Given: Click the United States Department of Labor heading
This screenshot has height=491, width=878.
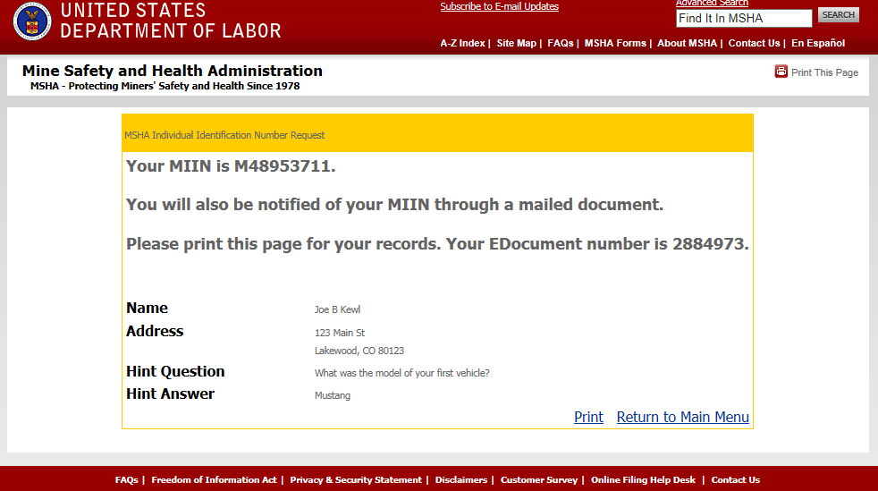Looking at the screenshot, I should 170,21.
